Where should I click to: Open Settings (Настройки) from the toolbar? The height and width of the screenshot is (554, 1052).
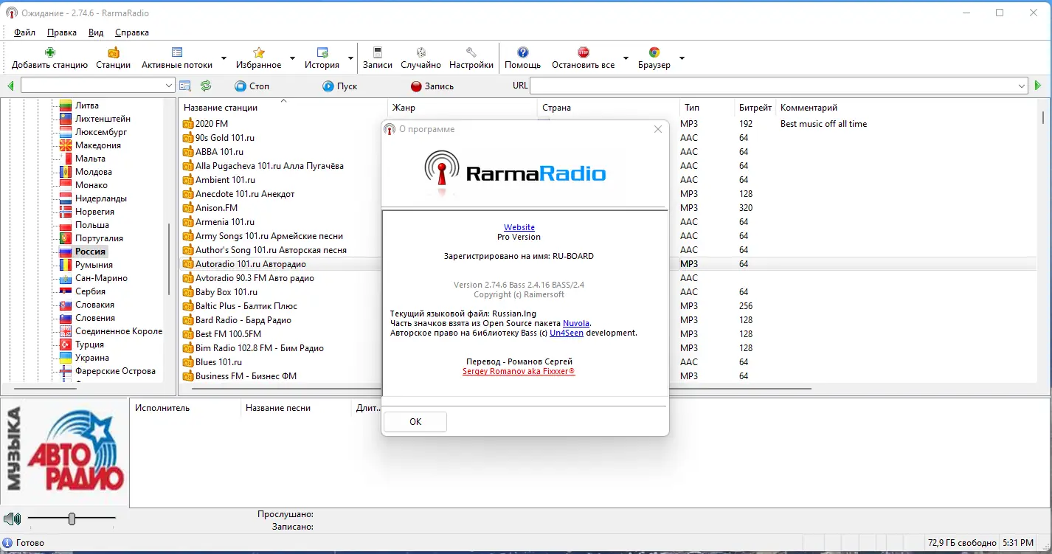[x=471, y=53]
